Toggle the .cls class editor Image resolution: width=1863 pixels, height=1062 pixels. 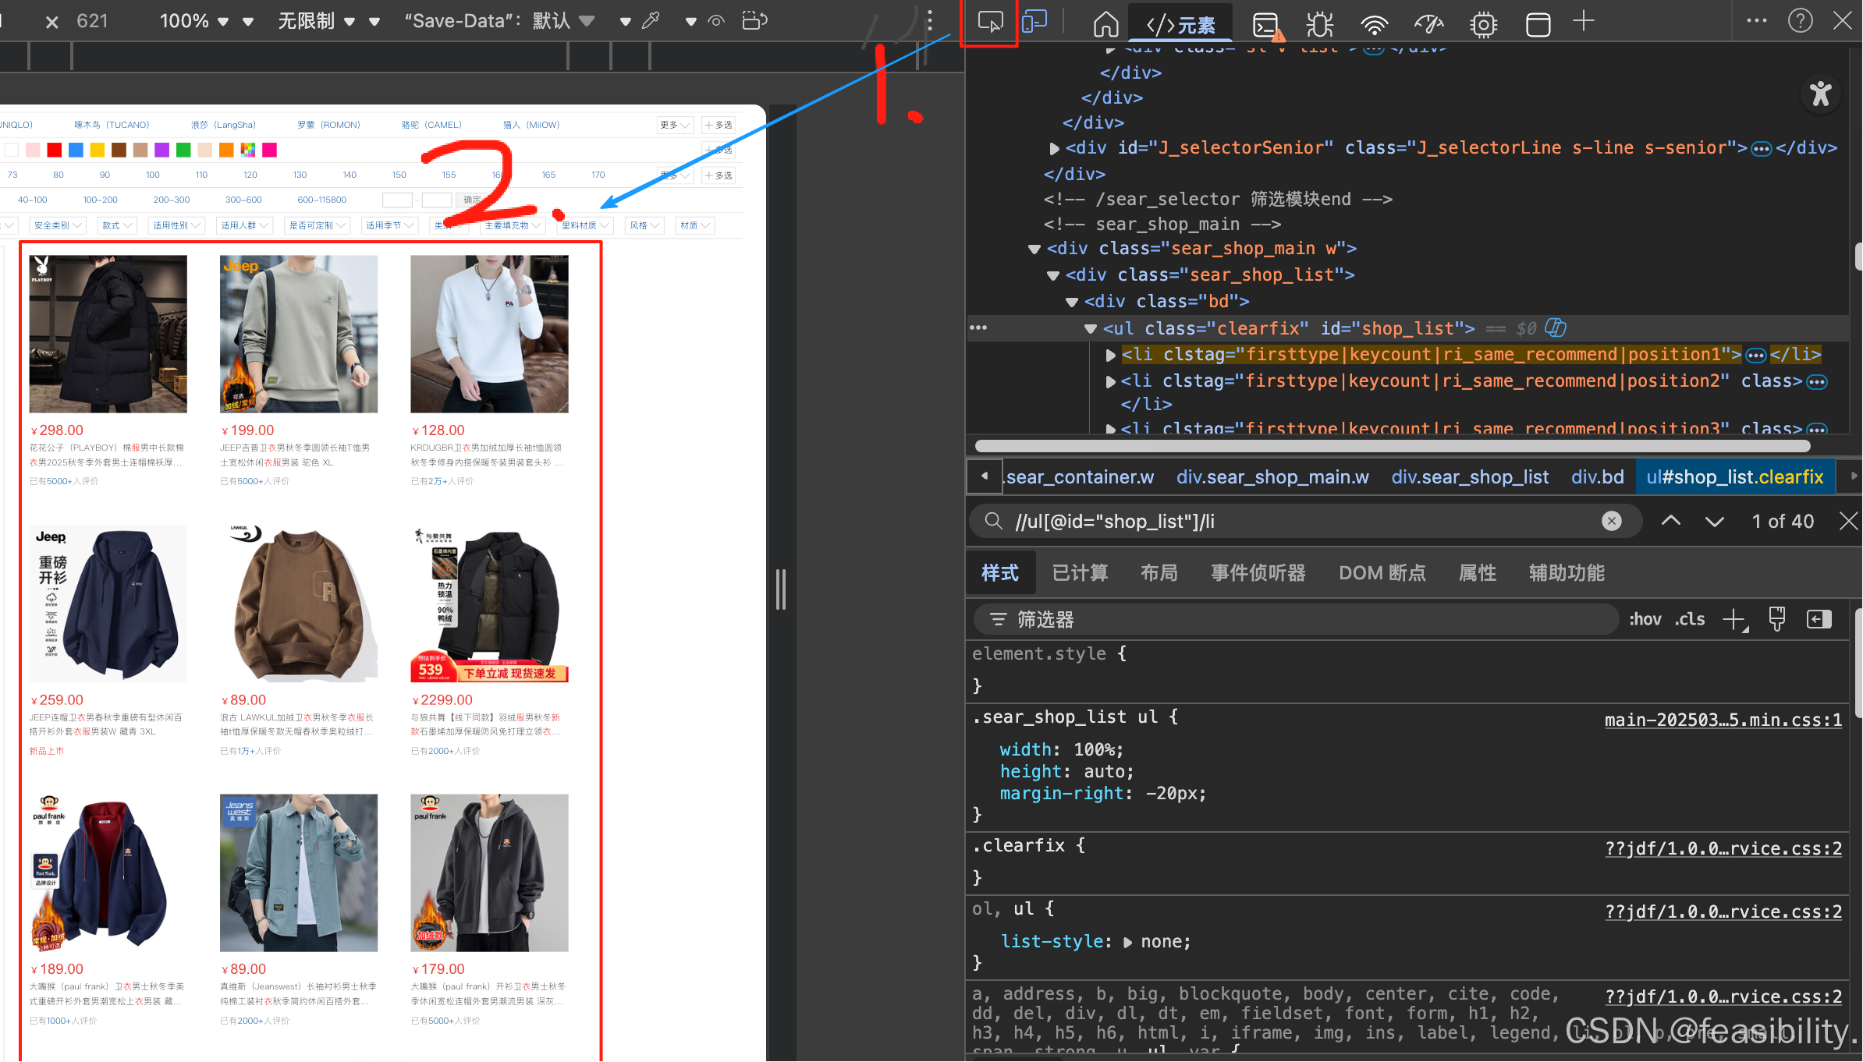pos(1690,620)
